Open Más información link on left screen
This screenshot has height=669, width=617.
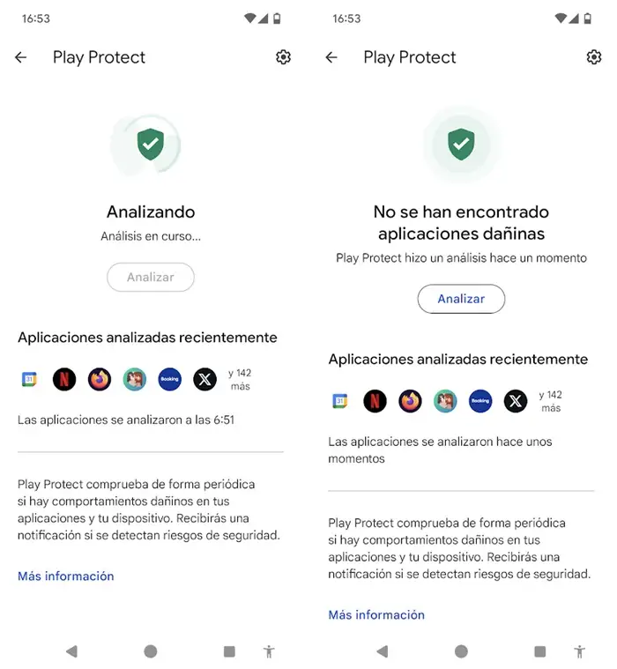[66, 576]
